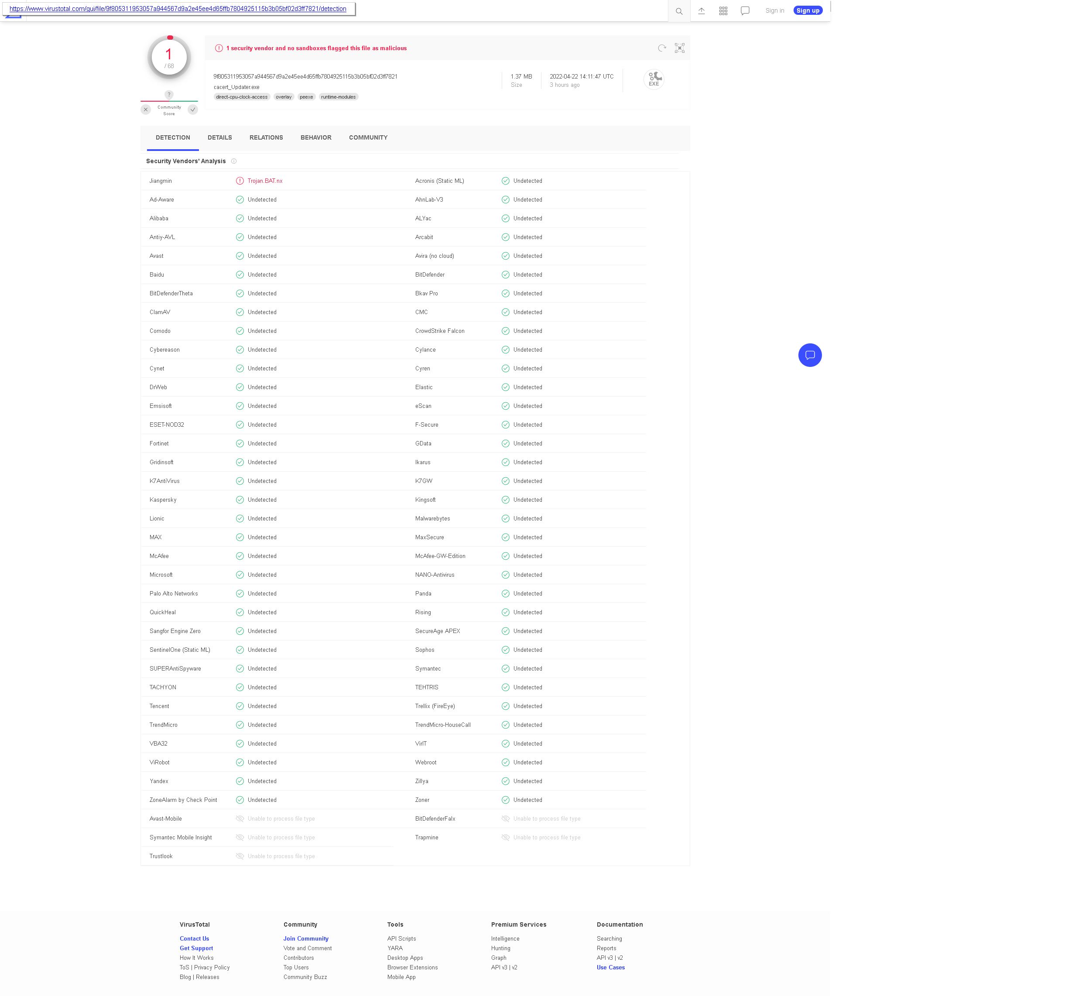Click the Hunting premium services link
The width and height of the screenshot is (1092, 996).
[500, 948]
